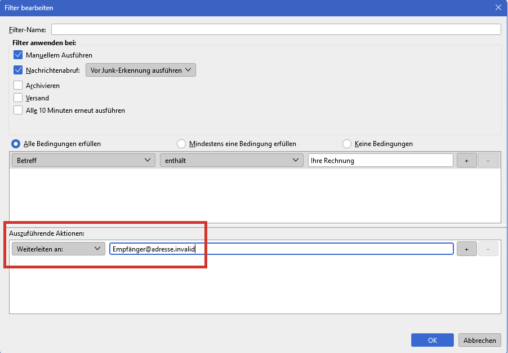Click the forwarding email address field
Screen dimensions: 508x353
click(282, 249)
